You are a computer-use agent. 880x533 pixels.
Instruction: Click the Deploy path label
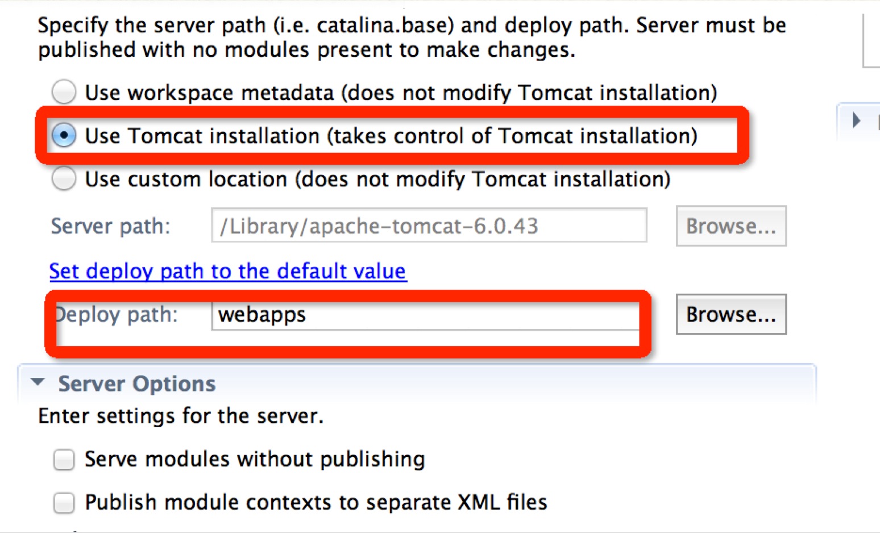[116, 314]
